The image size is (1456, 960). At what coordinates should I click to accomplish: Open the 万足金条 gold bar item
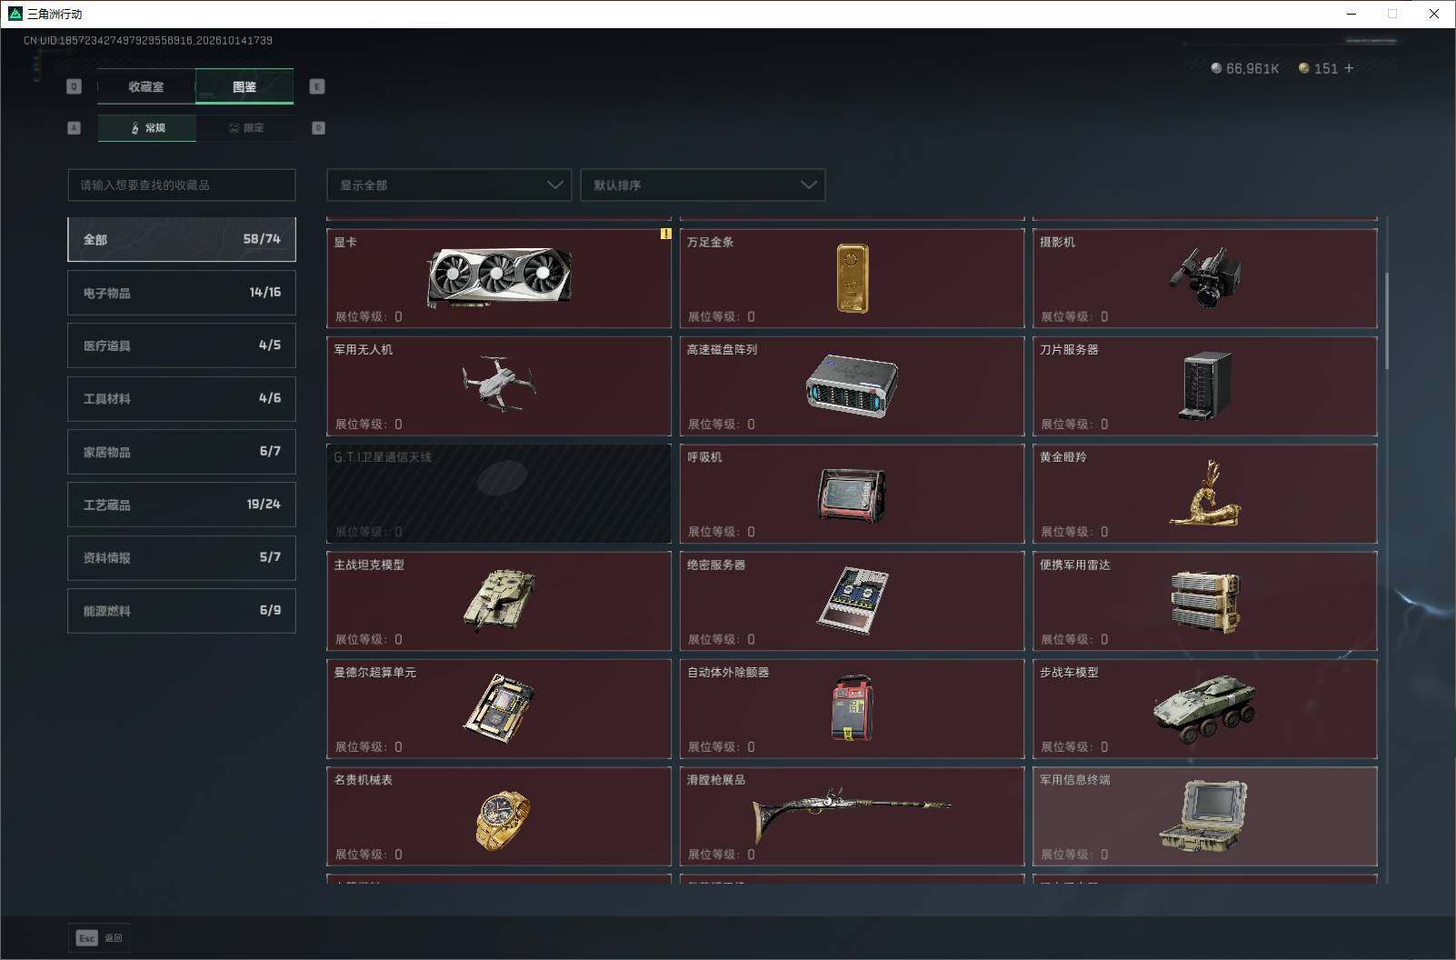coord(852,278)
